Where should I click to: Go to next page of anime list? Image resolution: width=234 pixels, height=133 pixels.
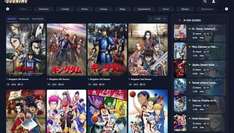[x=164, y=19]
